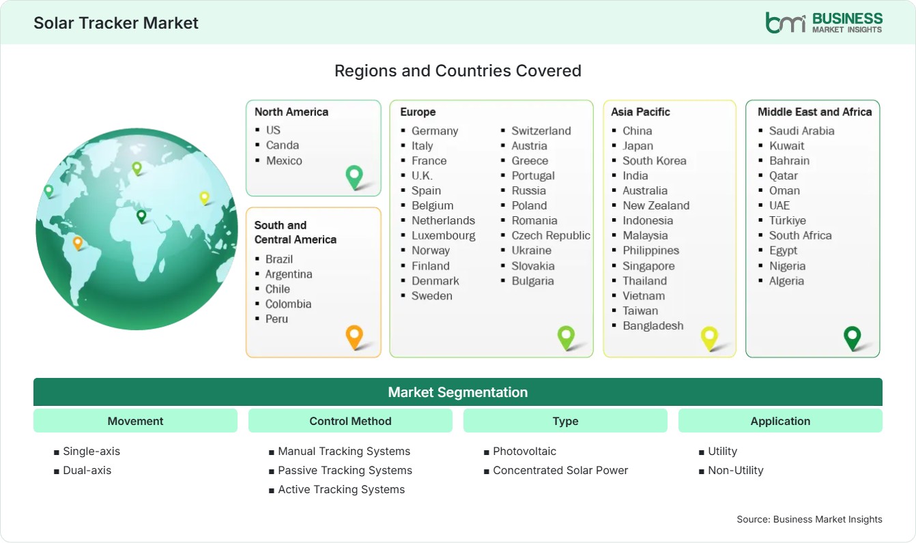Click Sweden in Europe list
The width and height of the screenshot is (916, 543).
coord(432,295)
